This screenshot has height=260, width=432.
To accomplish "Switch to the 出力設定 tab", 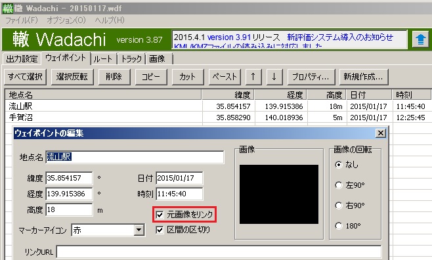I will pyautogui.click(x=22, y=58).
